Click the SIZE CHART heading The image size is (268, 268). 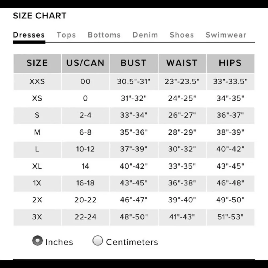click(x=40, y=16)
